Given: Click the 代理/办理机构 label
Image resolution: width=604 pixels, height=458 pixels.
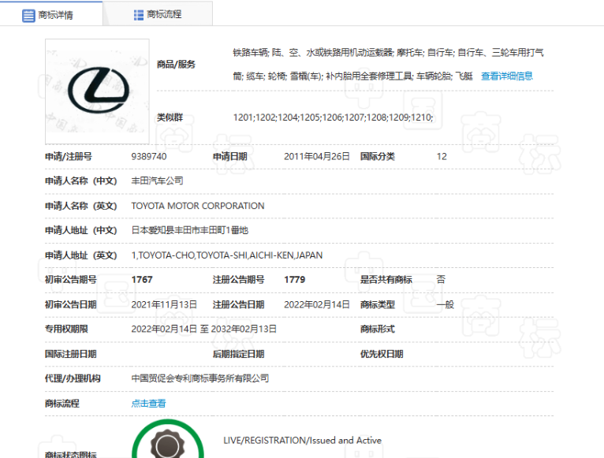Looking at the screenshot, I should coord(73,378).
